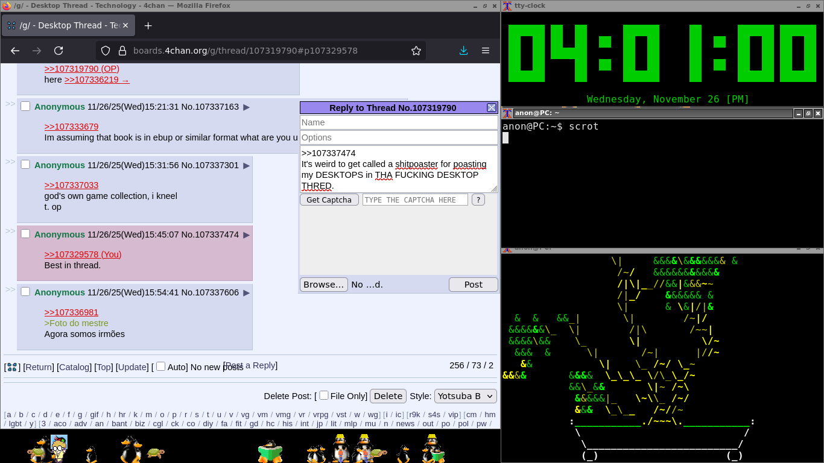
Task: Follow quote link >>107337033
Action: click(71, 185)
